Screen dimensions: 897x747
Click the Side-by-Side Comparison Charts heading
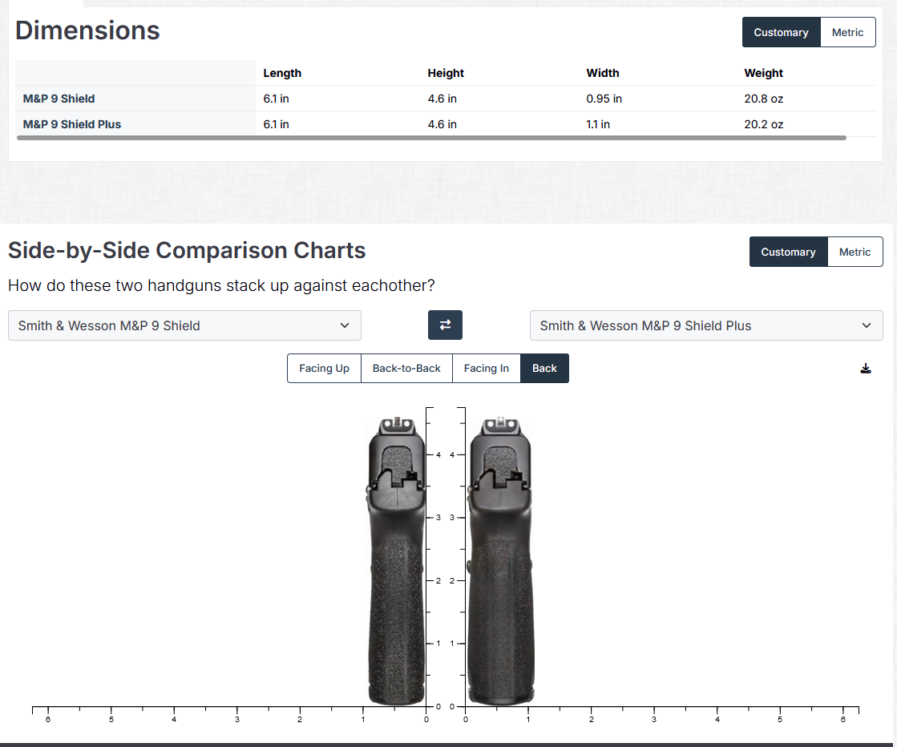187,251
